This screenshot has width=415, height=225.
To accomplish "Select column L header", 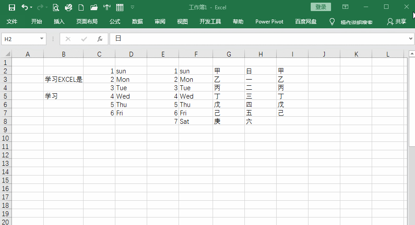I will tap(388, 54).
